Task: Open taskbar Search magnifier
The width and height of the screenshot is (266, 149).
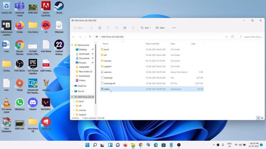Action: tap(95, 145)
